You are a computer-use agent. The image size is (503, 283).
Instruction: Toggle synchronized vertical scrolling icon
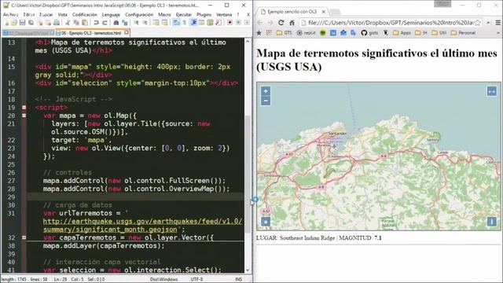[x=156, y=23]
